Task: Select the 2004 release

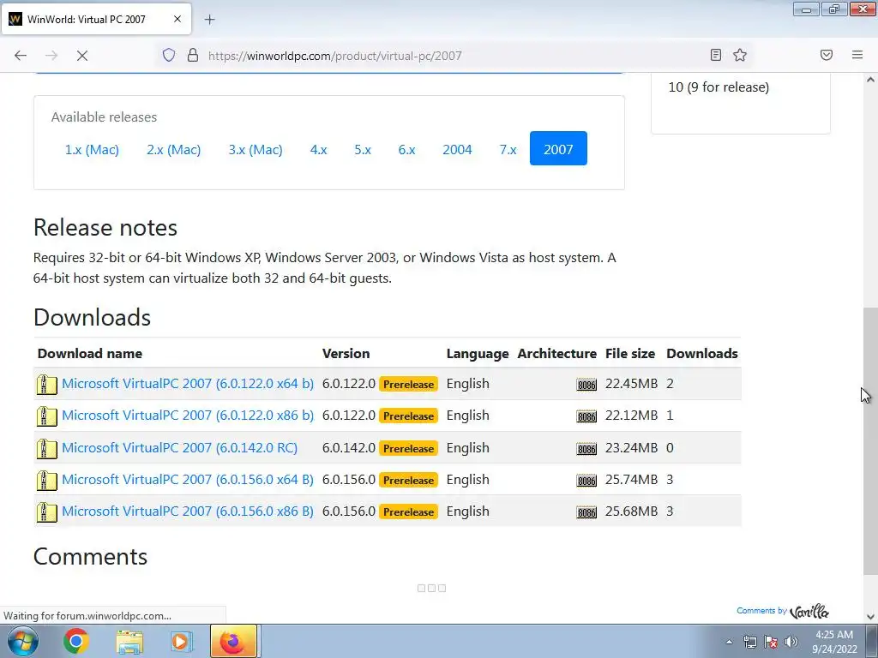Action: (458, 149)
